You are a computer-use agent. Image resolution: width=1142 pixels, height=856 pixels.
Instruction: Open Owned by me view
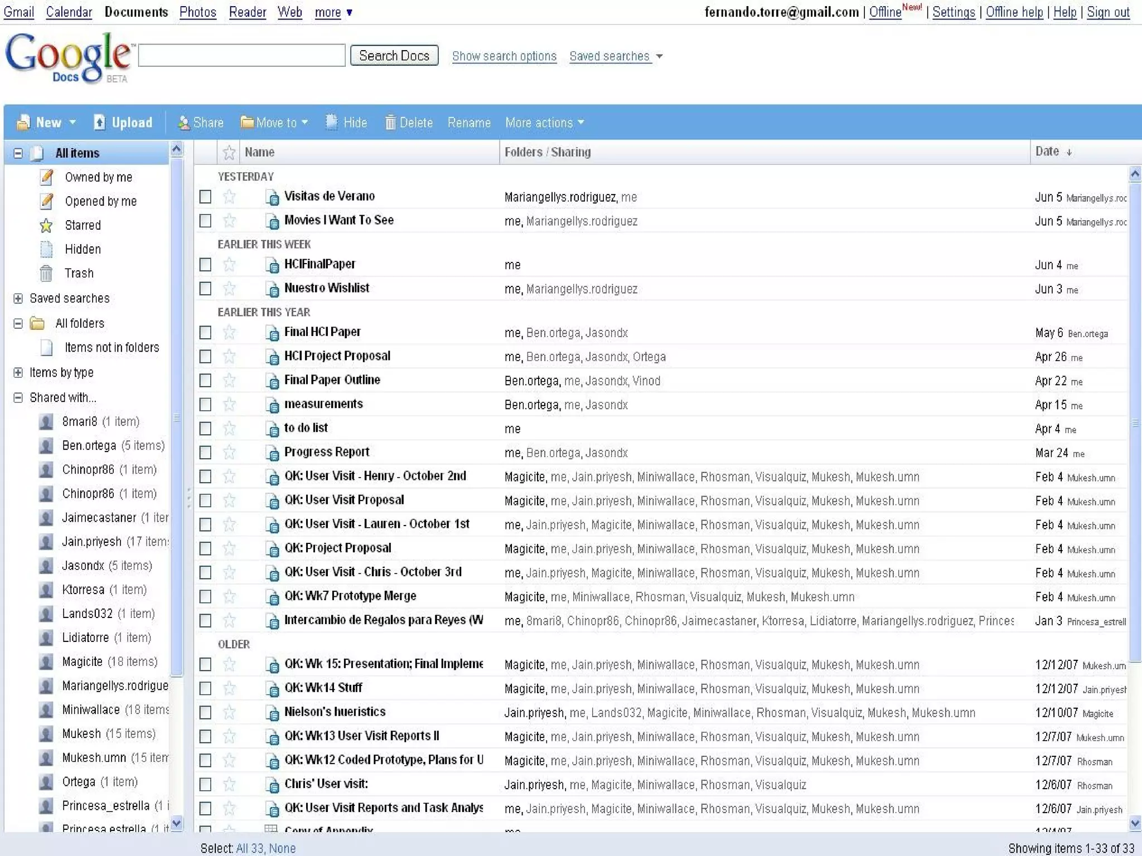(98, 177)
